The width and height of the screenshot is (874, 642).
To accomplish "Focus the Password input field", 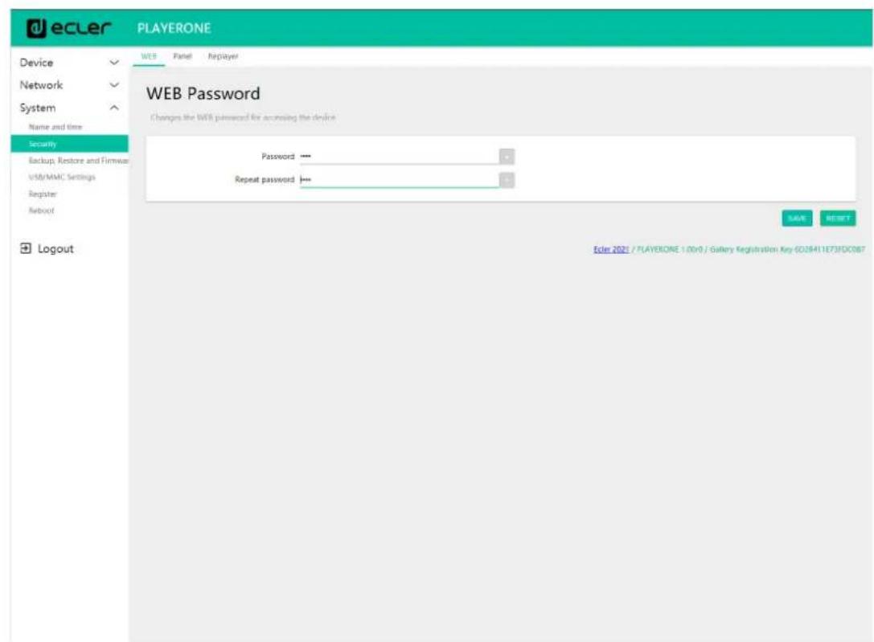I will coord(399,157).
